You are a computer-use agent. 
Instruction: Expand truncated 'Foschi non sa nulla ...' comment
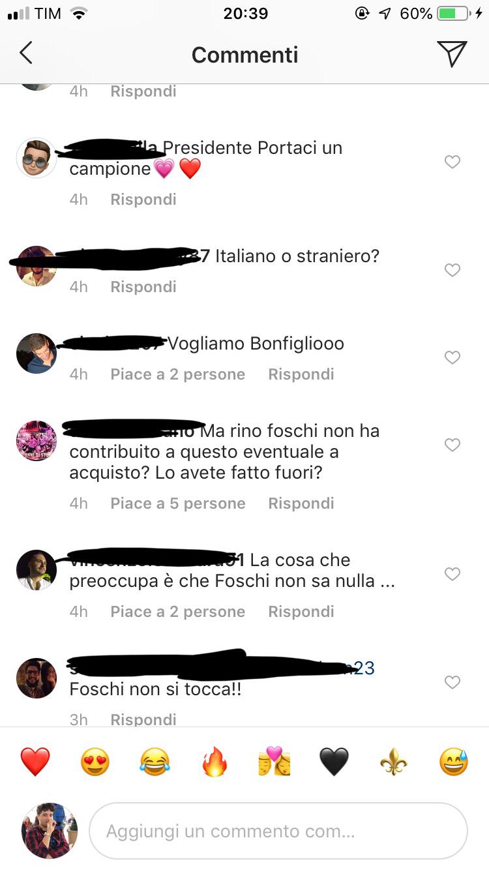387,581
